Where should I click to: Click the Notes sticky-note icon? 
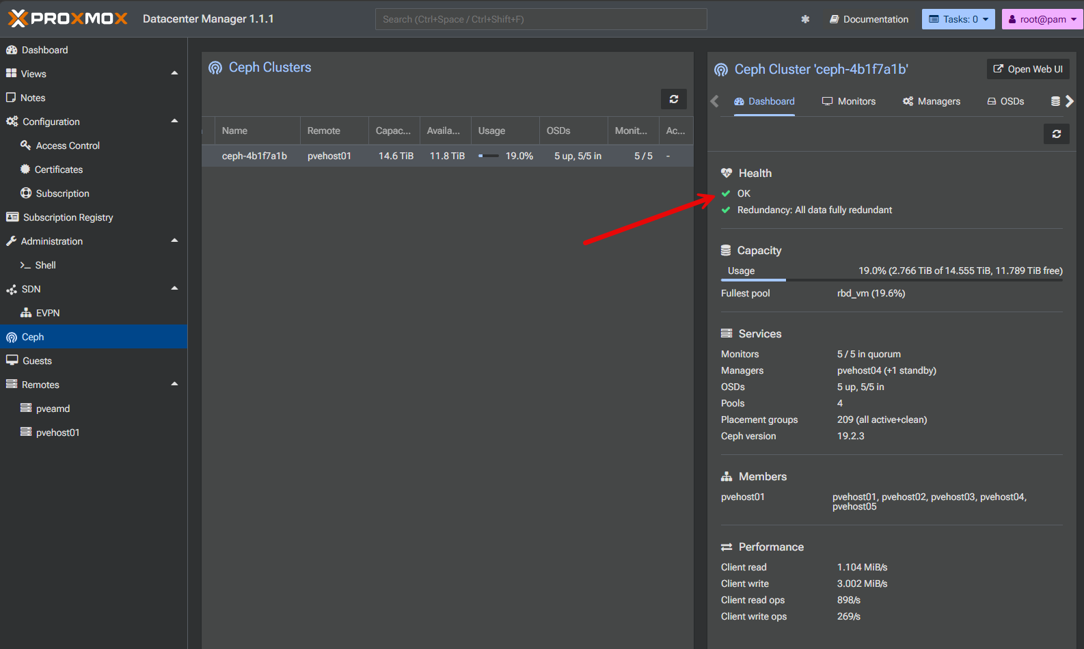[11, 97]
